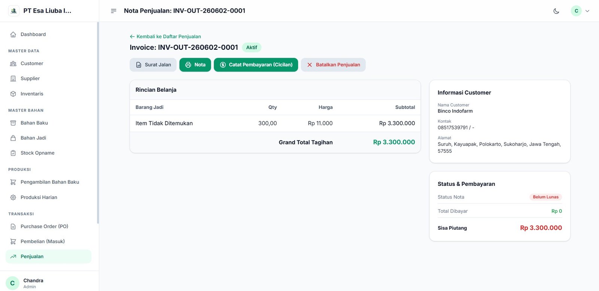The width and height of the screenshot is (599, 291).
Task: Open the Dashboard menu item
Action: click(48, 34)
